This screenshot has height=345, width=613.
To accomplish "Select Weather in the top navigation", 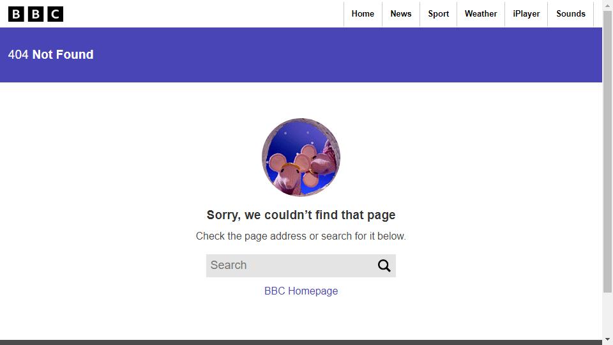I will click(480, 13).
